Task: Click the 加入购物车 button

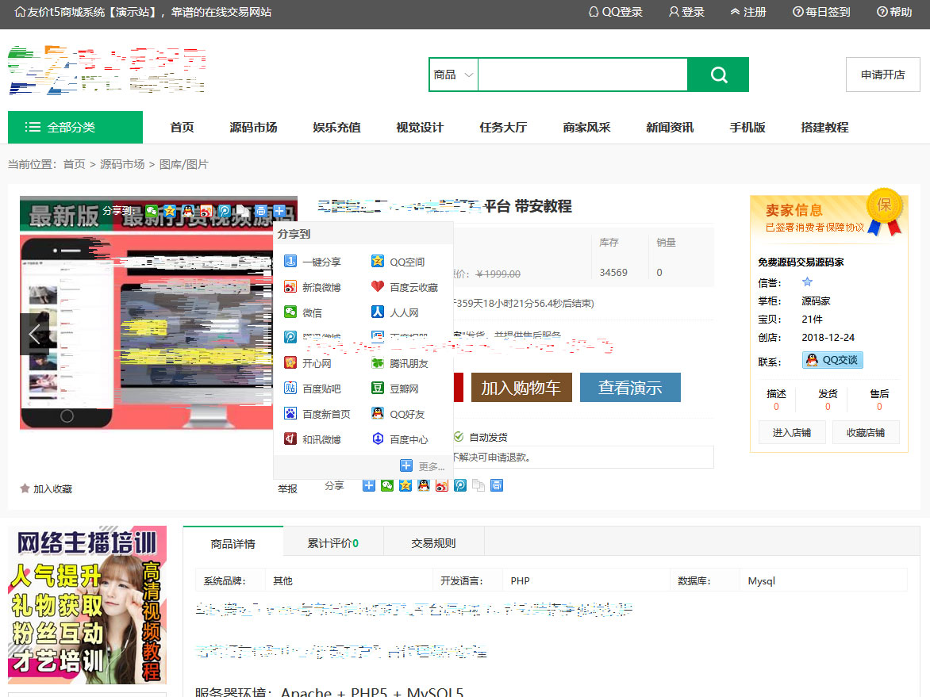Action: pyautogui.click(x=521, y=387)
